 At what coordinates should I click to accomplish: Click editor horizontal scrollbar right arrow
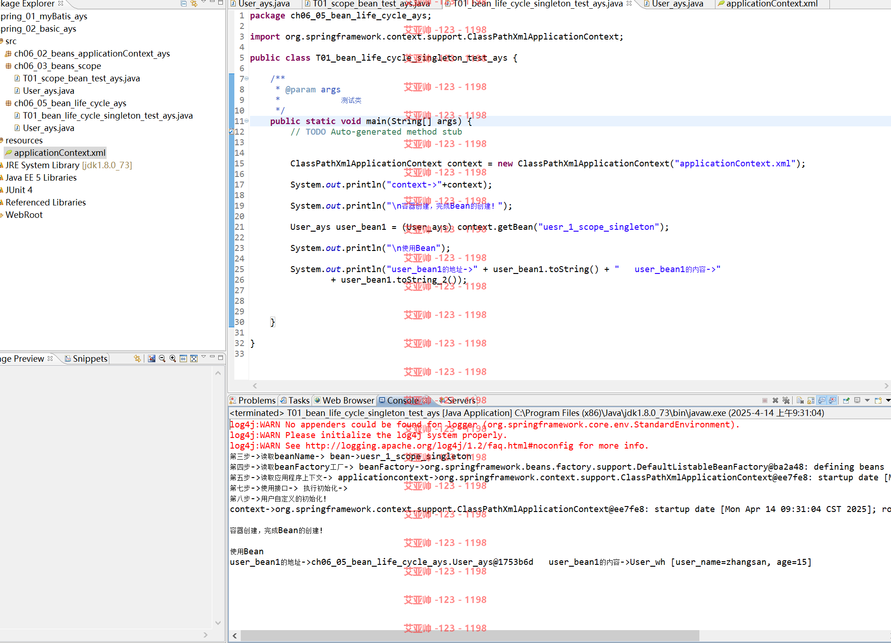point(886,386)
